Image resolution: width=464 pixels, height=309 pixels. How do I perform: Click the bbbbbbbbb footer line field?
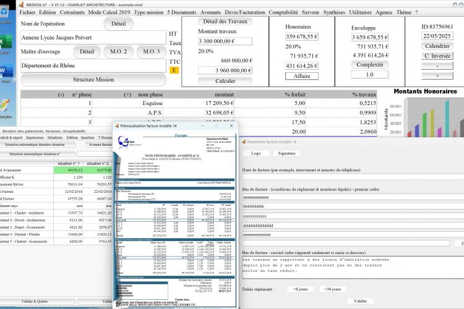tap(353, 206)
